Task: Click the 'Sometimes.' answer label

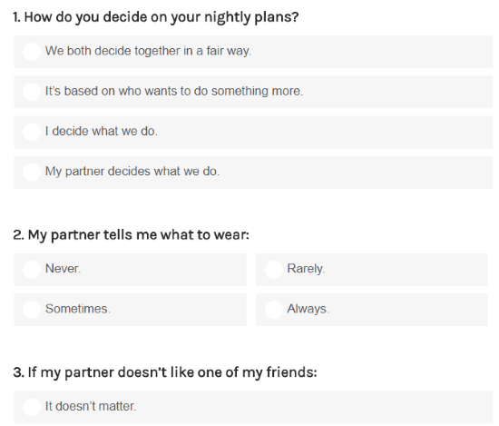Action: tap(78, 309)
